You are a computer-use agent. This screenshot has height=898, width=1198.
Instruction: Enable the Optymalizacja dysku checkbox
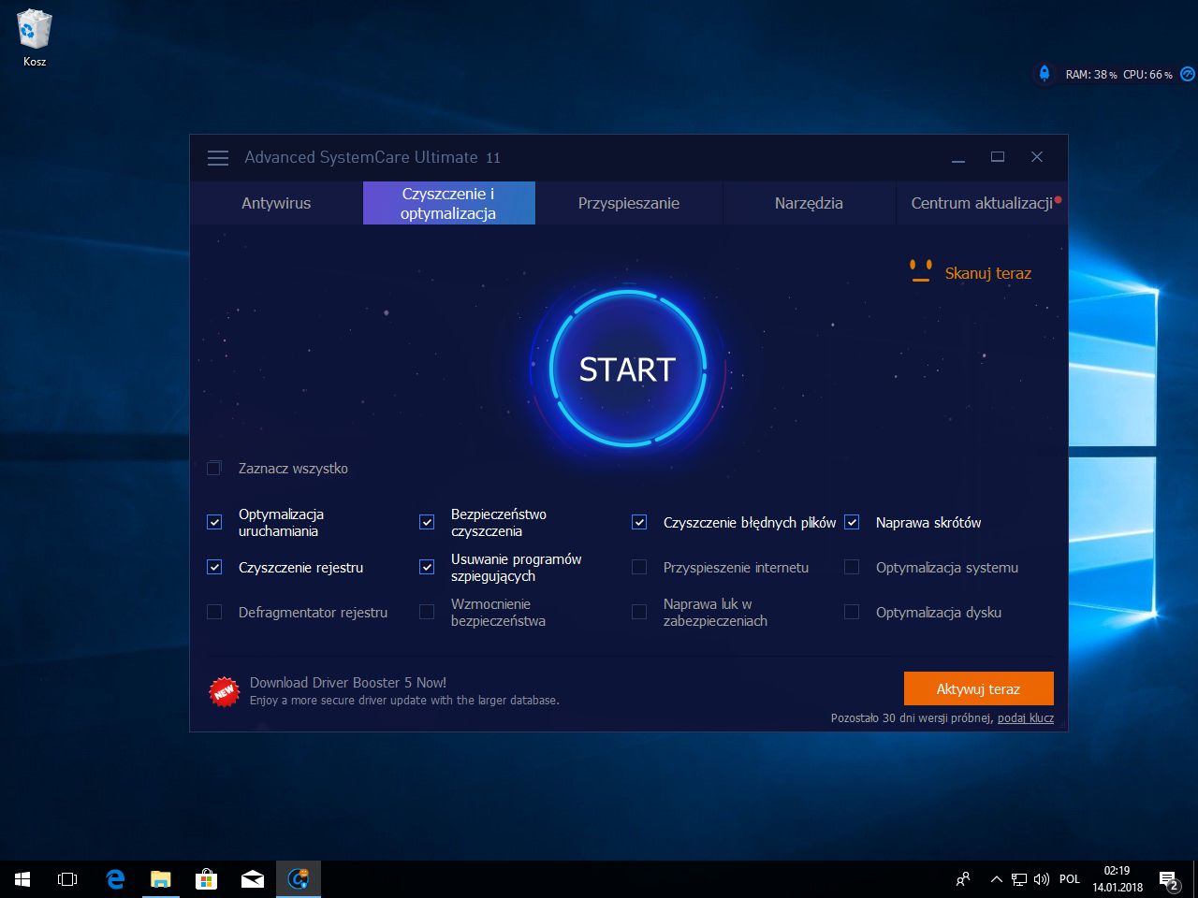(x=852, y=612)
